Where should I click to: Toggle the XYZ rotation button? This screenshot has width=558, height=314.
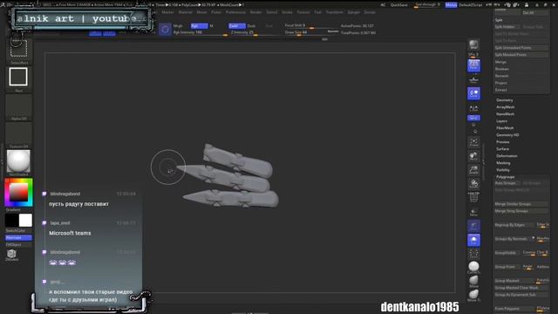(x=473, y=118)
